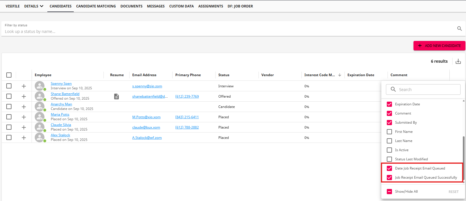Open the DF: Job Order tab

point(240,6)
